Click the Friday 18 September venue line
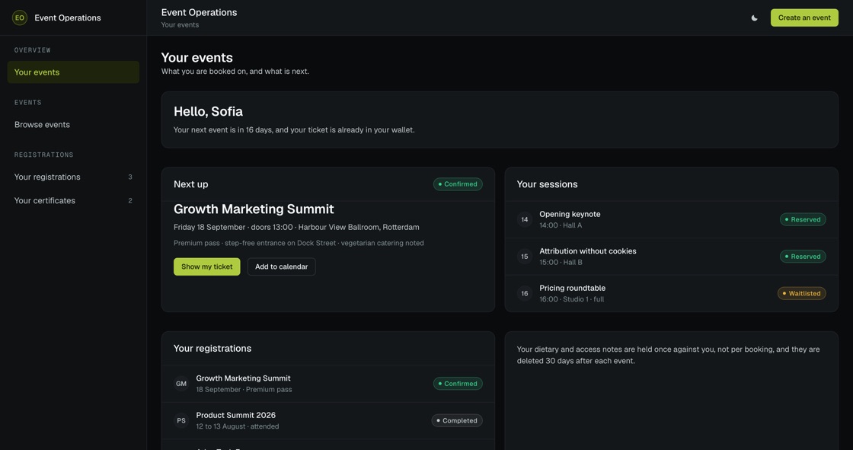The image size is (853, 450). (x=296, y=227)
